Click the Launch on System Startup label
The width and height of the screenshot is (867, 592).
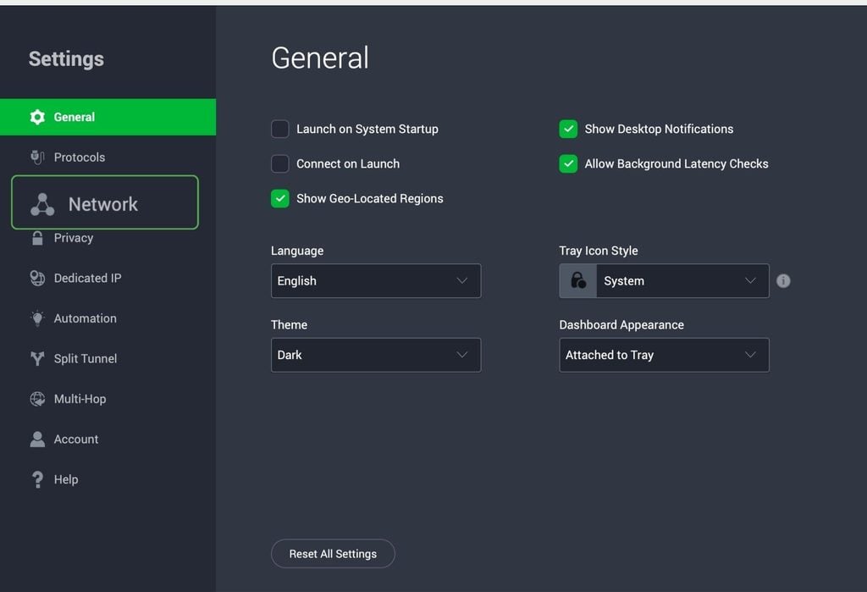(x=367, y=129)
